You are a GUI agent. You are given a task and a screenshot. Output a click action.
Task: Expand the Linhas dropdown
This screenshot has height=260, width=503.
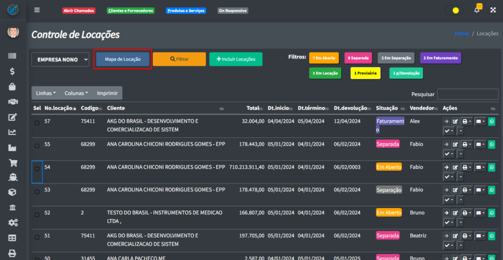46,93
